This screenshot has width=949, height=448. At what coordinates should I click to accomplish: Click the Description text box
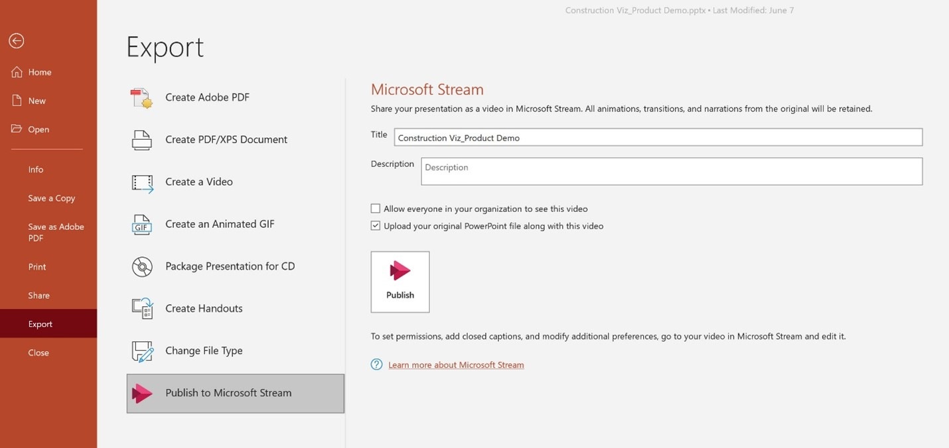[671, 171]
